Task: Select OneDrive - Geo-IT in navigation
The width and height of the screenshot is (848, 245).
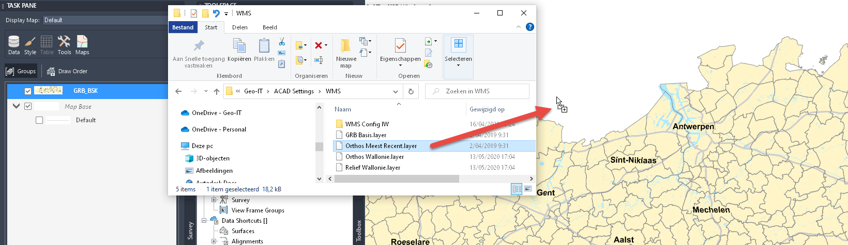Action: pos(216,113)
